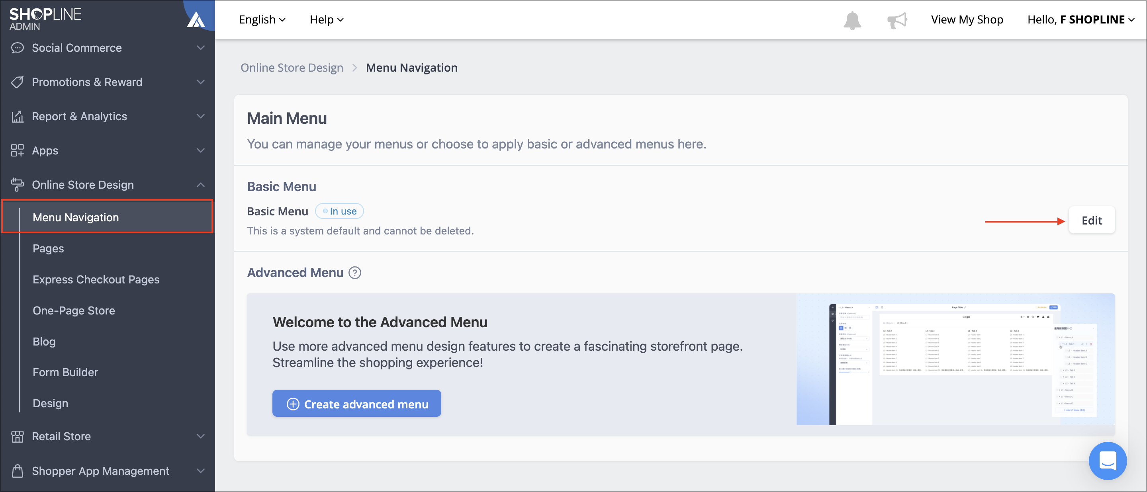The height and width of the screenshot is (492, 1147).
Task: Click the In use status badge
Action: pyautogui.click(x=339, y=211)
